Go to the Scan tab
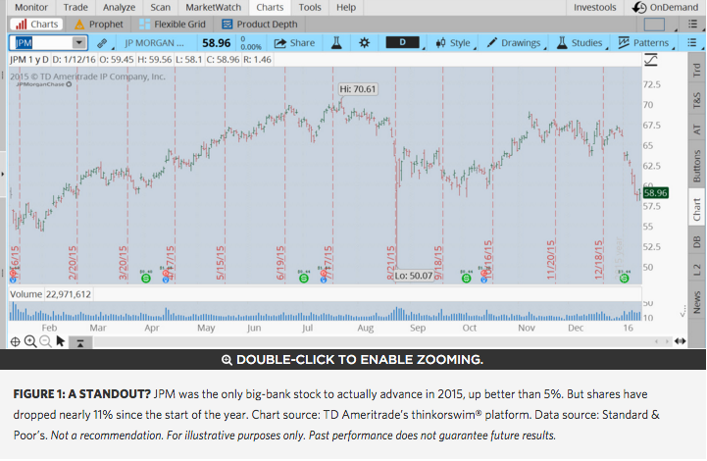The image size is (707, 461). [161, 7]
